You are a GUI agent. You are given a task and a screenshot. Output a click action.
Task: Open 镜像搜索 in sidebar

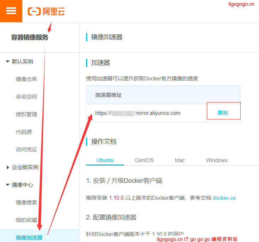pos(26,203)
